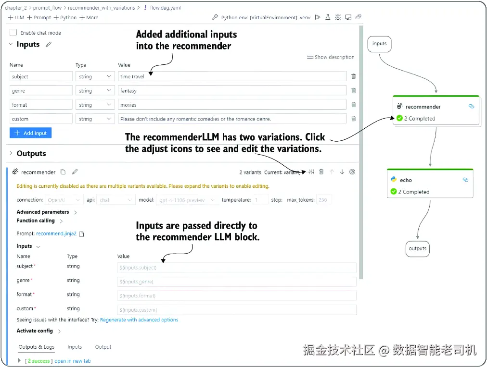Switch to the Output tab
This screenshot has width=487, height=367.
pos(103,347)
